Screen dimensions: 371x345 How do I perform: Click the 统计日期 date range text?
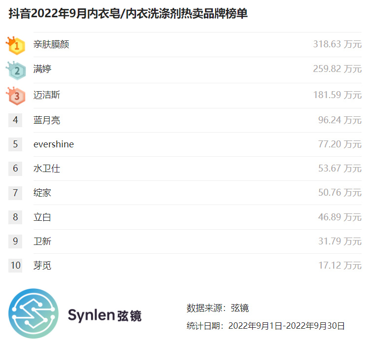pos(265,326)
